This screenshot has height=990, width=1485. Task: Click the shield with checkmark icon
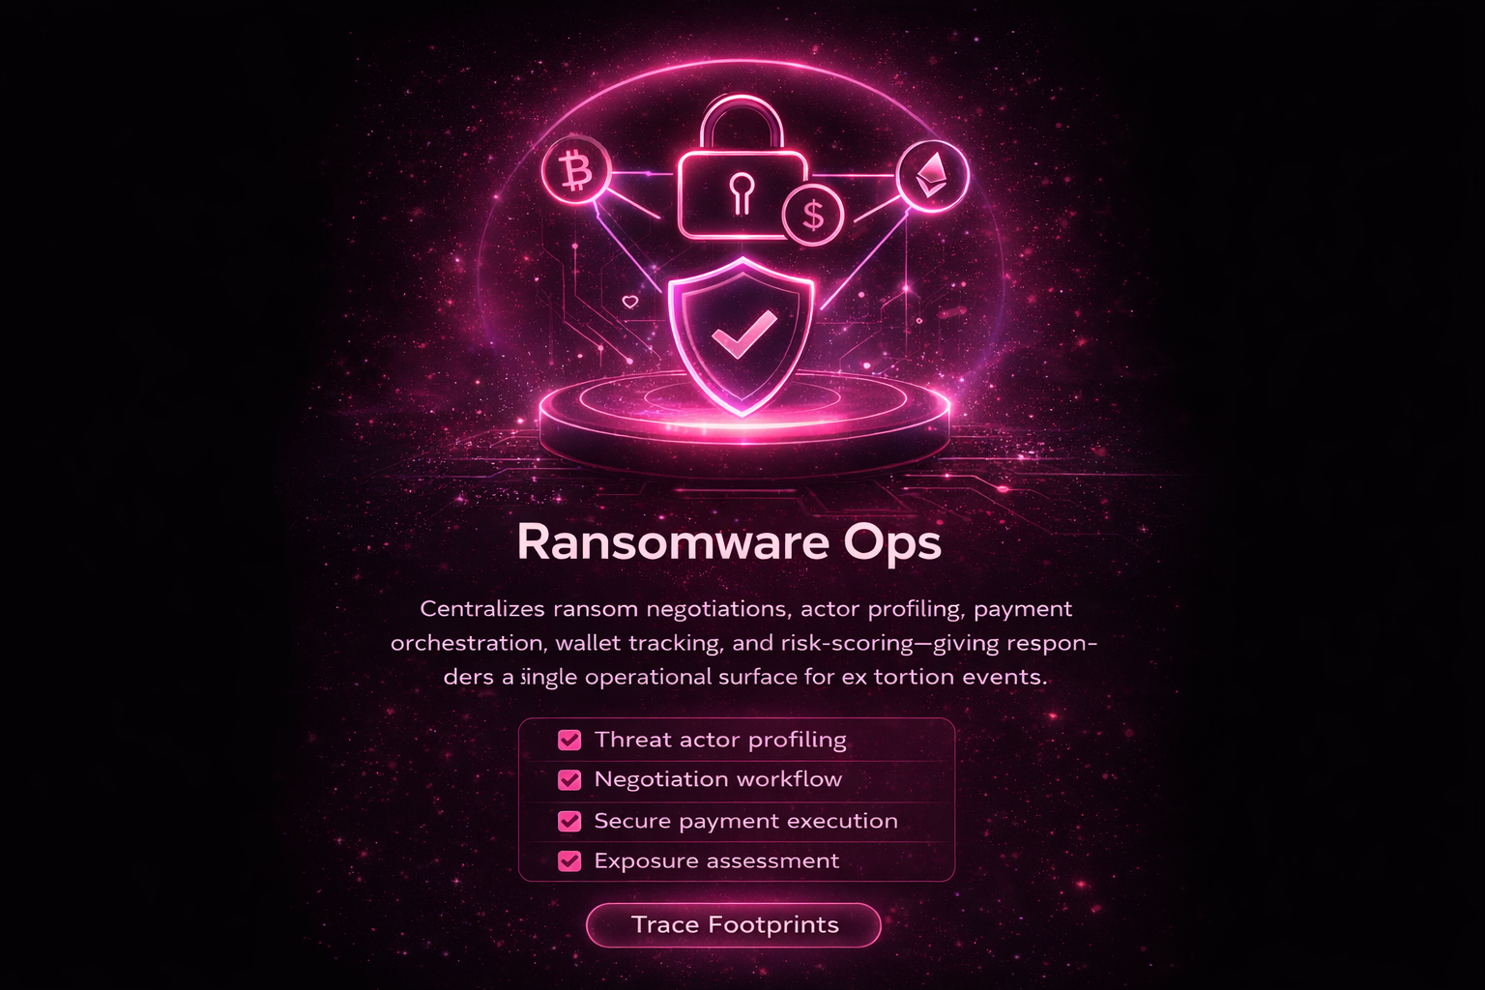(x=742, y=335)
